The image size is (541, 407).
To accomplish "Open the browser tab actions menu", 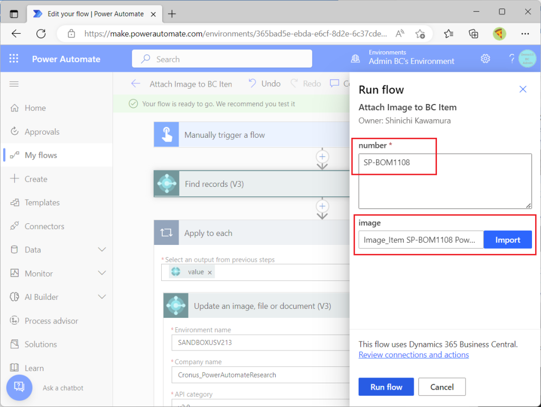I will (x=14, y=14).
